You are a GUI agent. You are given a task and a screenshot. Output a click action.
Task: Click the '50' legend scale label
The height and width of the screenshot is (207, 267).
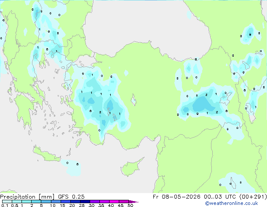click(x=130, y=205)
